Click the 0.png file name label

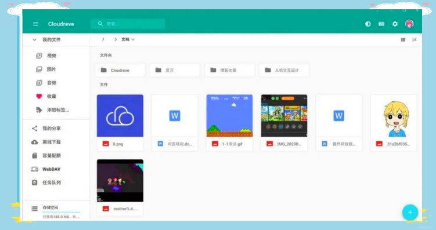point(118,144)
